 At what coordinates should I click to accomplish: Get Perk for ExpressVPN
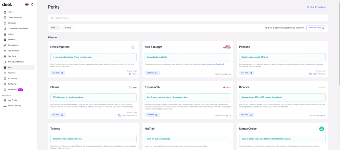coord(152,115)
